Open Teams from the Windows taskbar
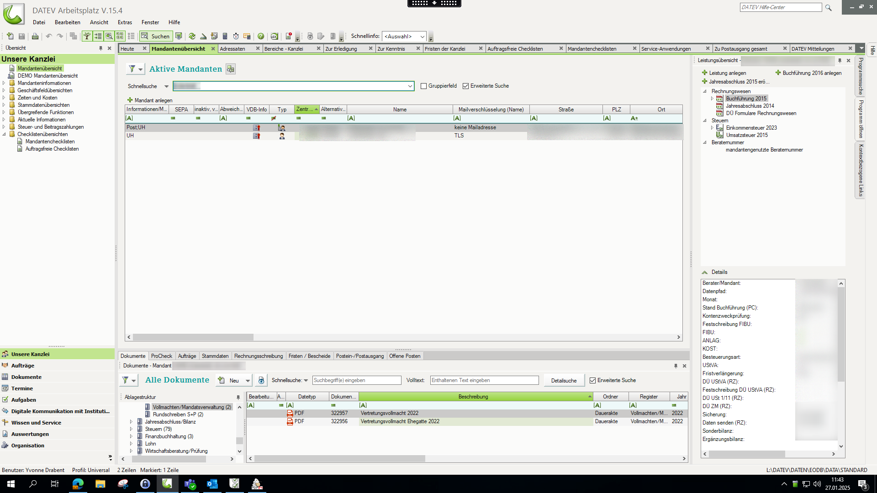877x493 pixels. click(x=190, y=484)
